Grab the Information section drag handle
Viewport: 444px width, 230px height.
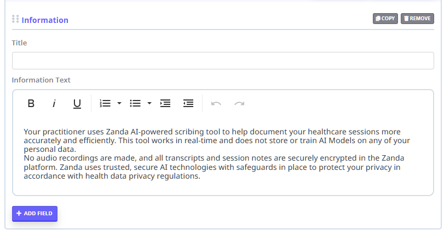pyautogui.click(x=15, y=19)
